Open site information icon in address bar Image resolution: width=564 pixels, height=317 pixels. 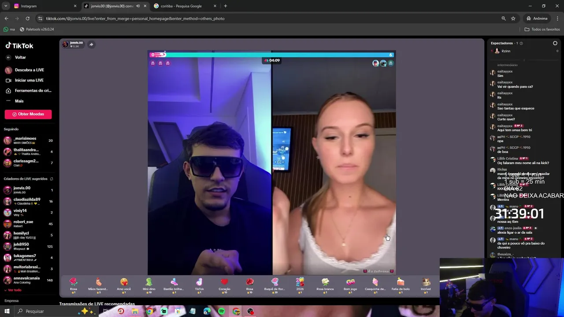pos(40,18)
